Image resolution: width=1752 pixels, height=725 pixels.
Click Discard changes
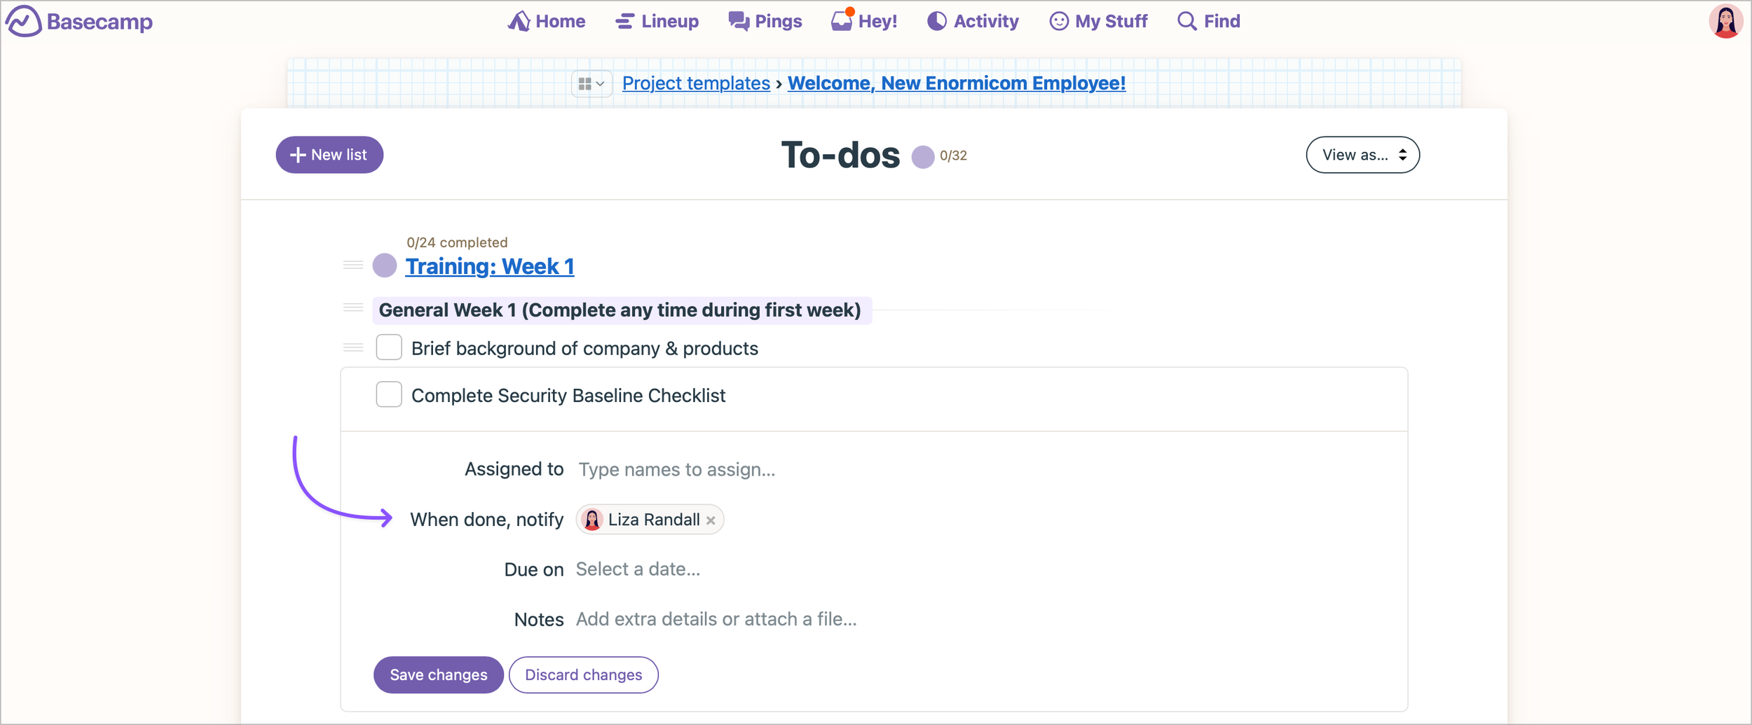[x=583, y=675]
